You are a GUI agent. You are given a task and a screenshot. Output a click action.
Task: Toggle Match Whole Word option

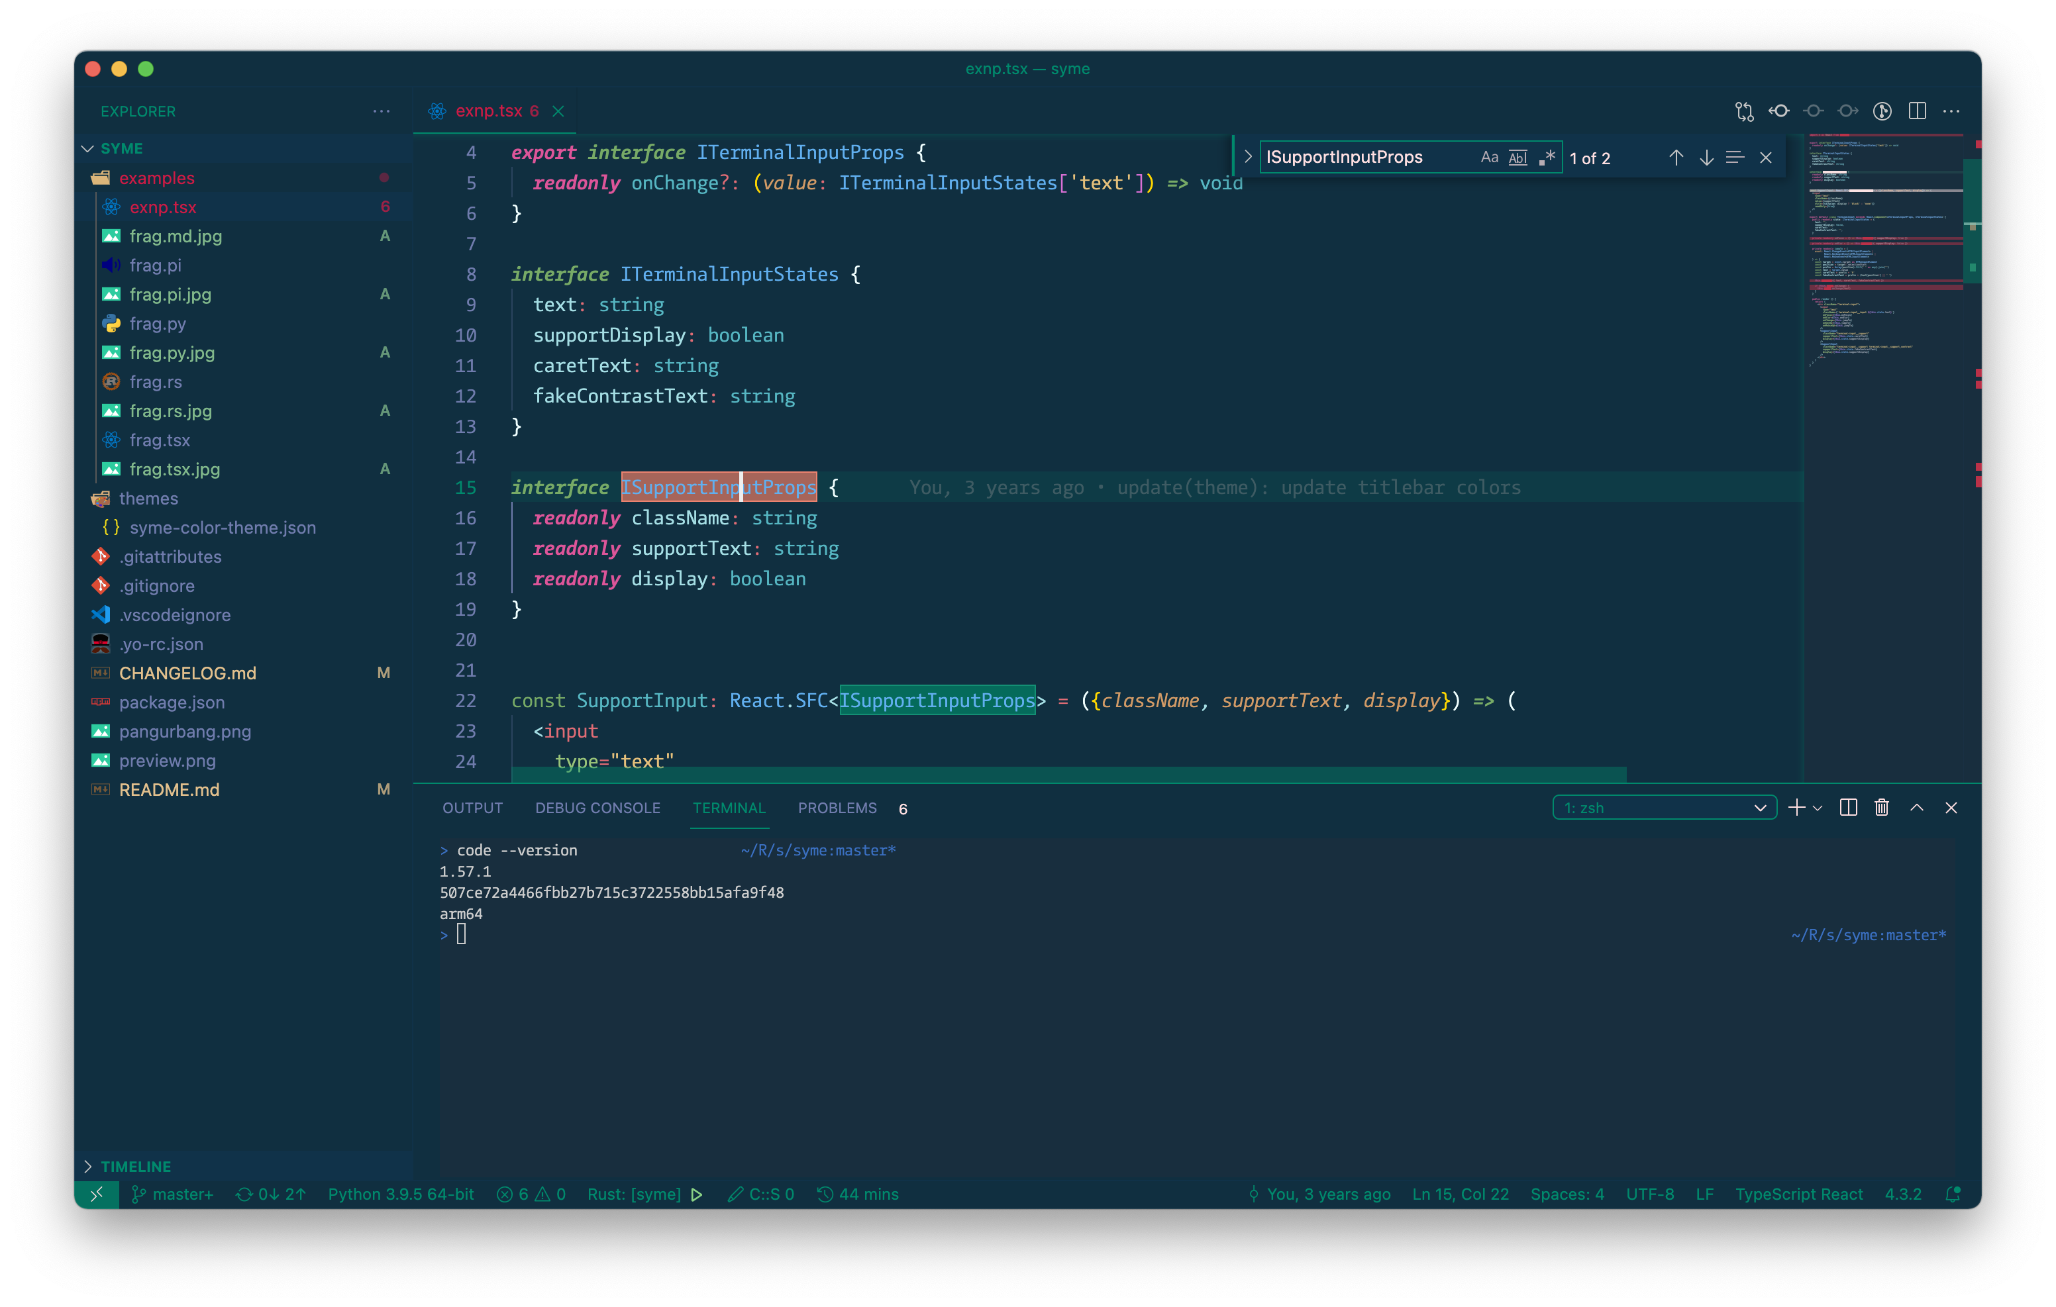click(1517, 158)
